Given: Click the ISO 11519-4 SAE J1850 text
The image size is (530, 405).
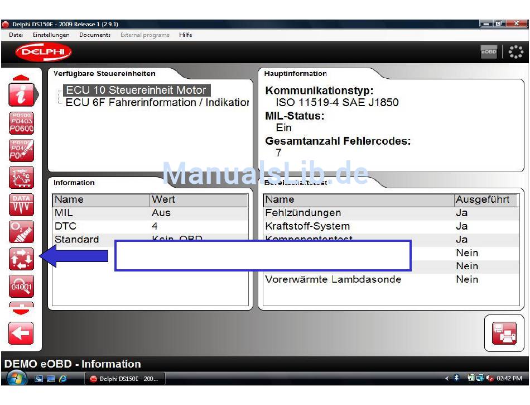Looking at the screenshot, I should [x=337, y=102].
